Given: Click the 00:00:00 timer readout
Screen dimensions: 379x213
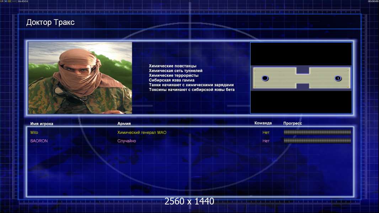Looking at the screenshot, I should click(x=373, y=1).
